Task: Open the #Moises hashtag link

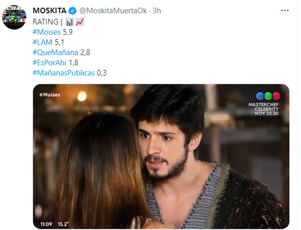Action: coord(47,32)
